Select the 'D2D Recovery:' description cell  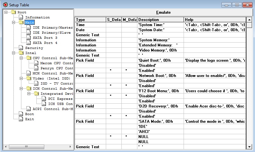coord(161,106)
